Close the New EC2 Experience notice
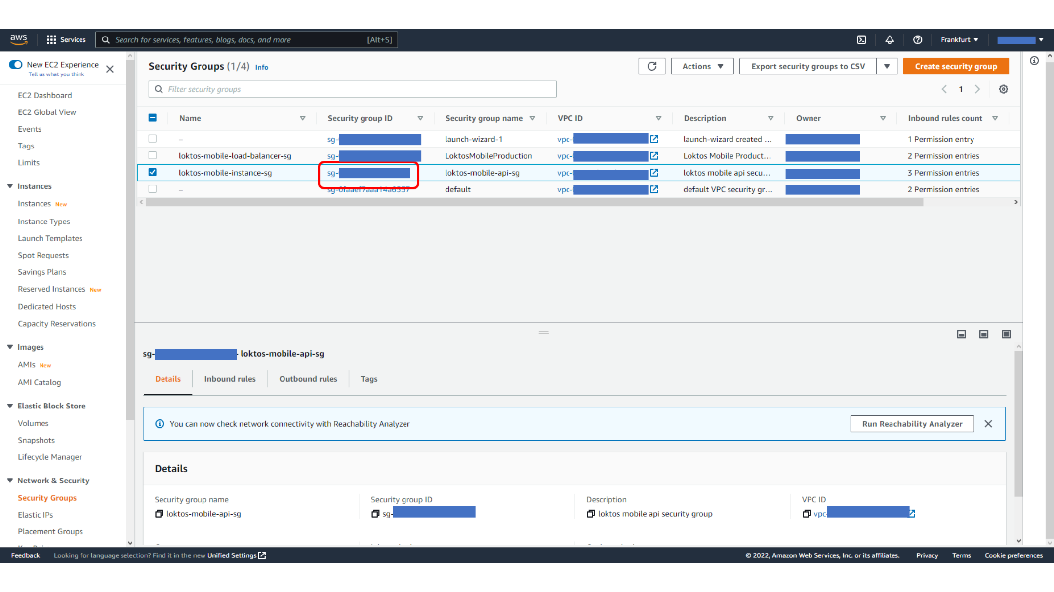Image resolution: width=1054 pixels, height=592 pixels. (x=110, y=69)
